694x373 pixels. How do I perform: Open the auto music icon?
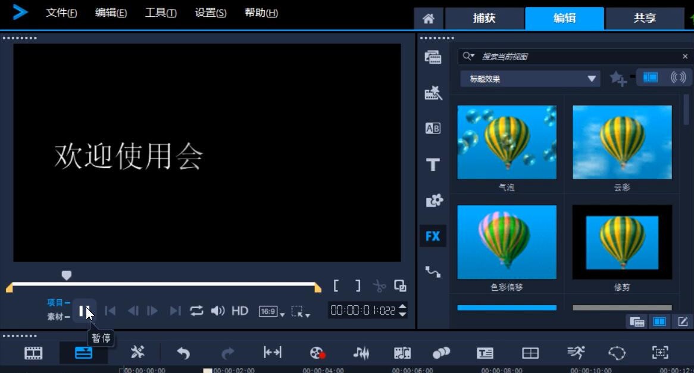coord(402,353)
